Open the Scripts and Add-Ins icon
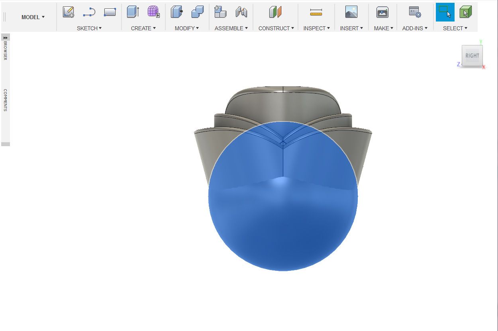The height and width of the screenshot is (331, 498). click(415, 12)
